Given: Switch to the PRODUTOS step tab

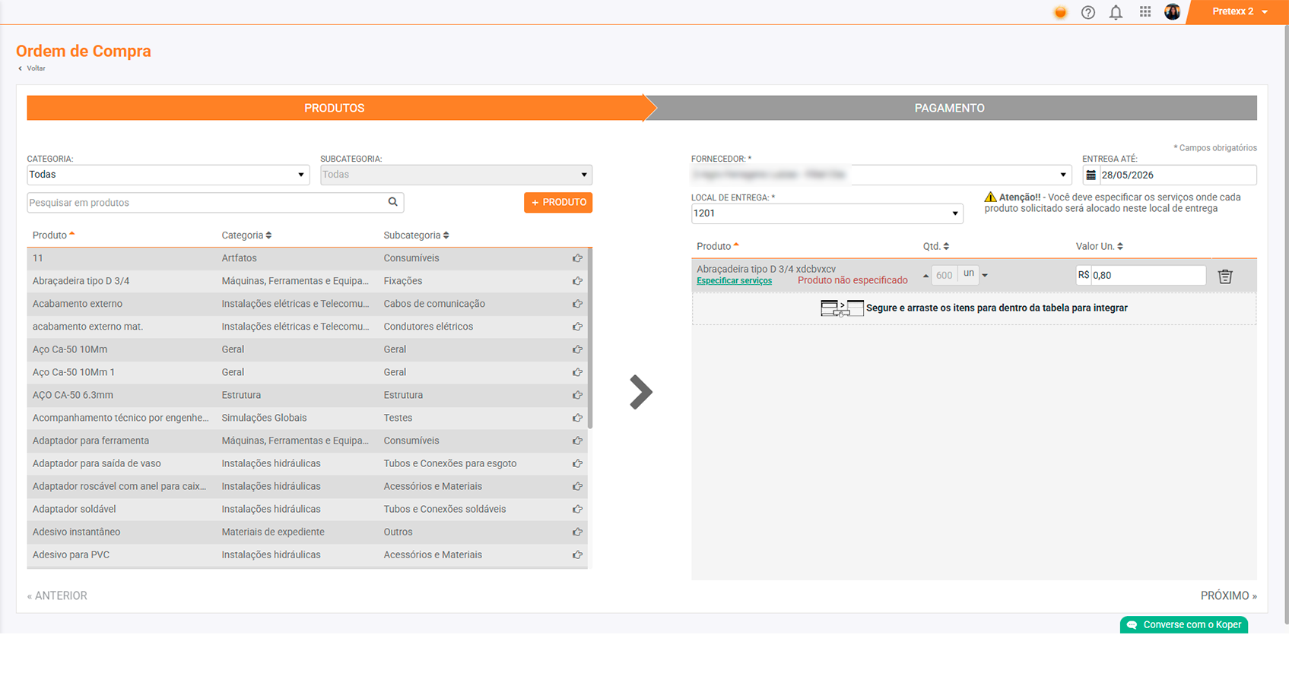Looking at the screenshot, I should point(335,108).
